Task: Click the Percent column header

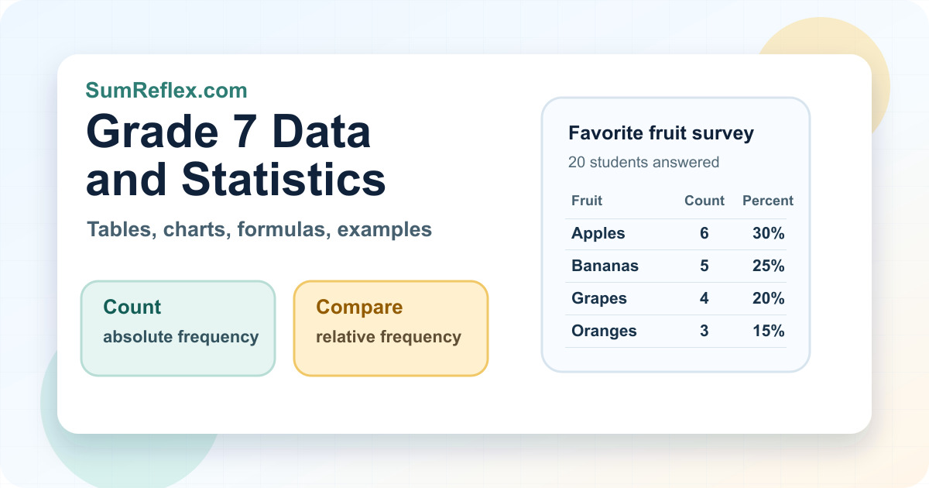Action: 768,201
